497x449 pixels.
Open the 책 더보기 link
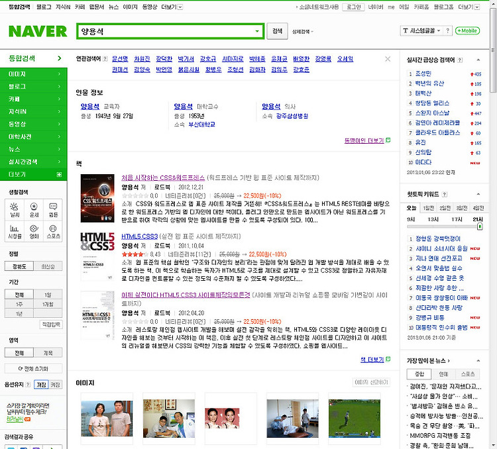[x=372, y=360]
